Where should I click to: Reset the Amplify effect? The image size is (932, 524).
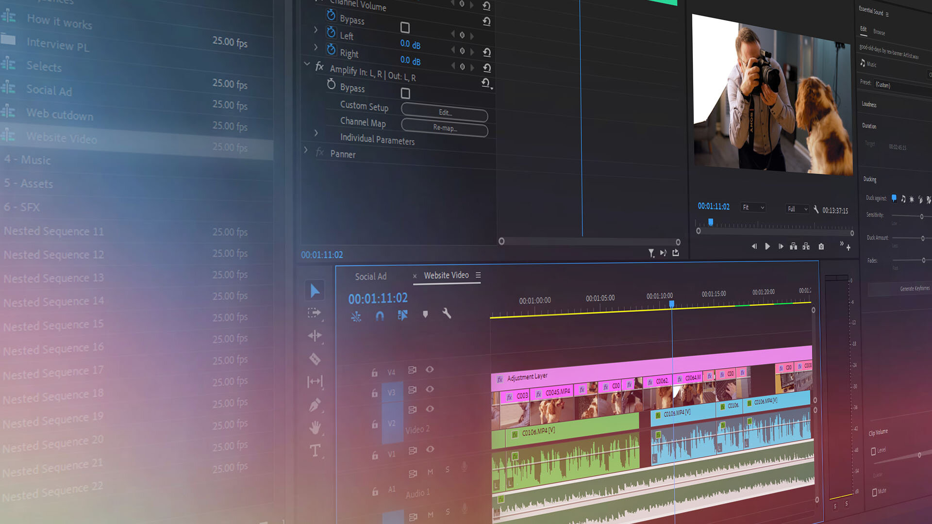coord(486,83)
